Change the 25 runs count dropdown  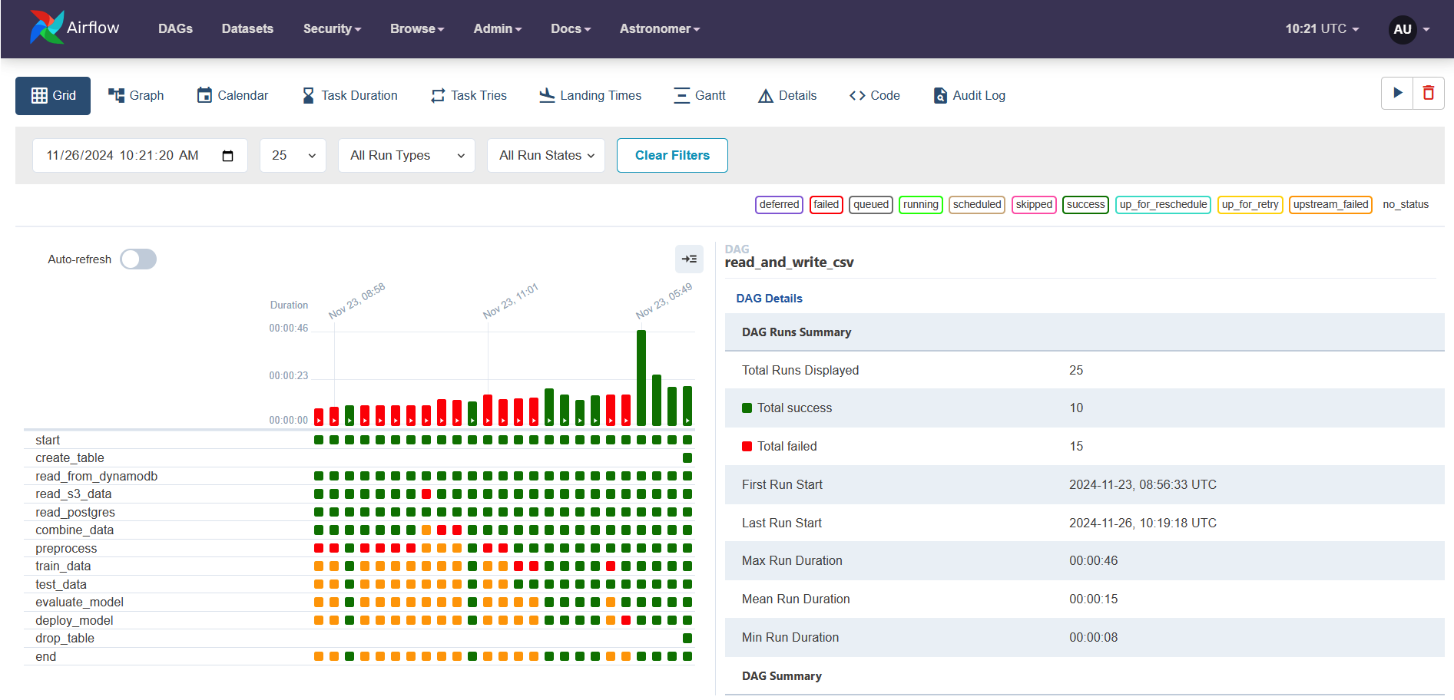point(293,156)
